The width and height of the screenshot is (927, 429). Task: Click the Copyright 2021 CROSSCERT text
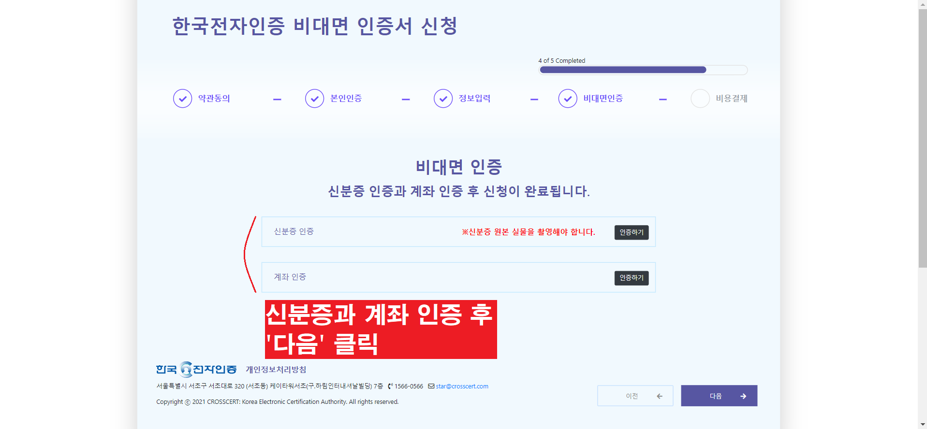pos(278,401)
